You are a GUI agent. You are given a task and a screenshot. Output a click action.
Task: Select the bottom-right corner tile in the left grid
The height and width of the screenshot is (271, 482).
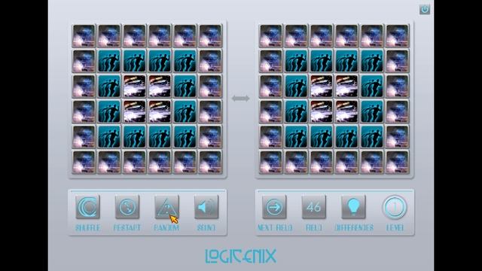pos(210,162)
